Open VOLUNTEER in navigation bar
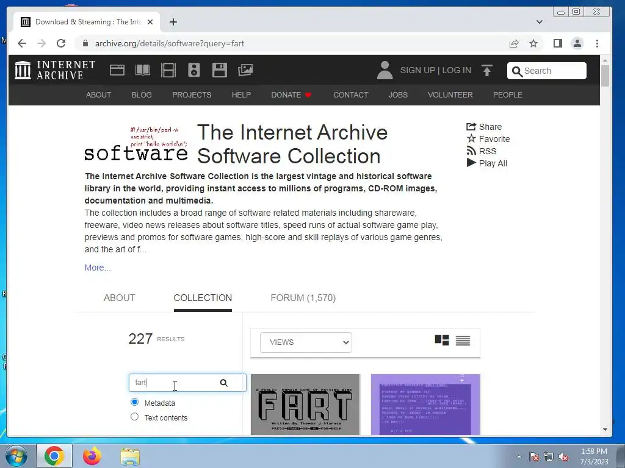The width and height of the screenshot is (625, 468). [x=450, y=94]
